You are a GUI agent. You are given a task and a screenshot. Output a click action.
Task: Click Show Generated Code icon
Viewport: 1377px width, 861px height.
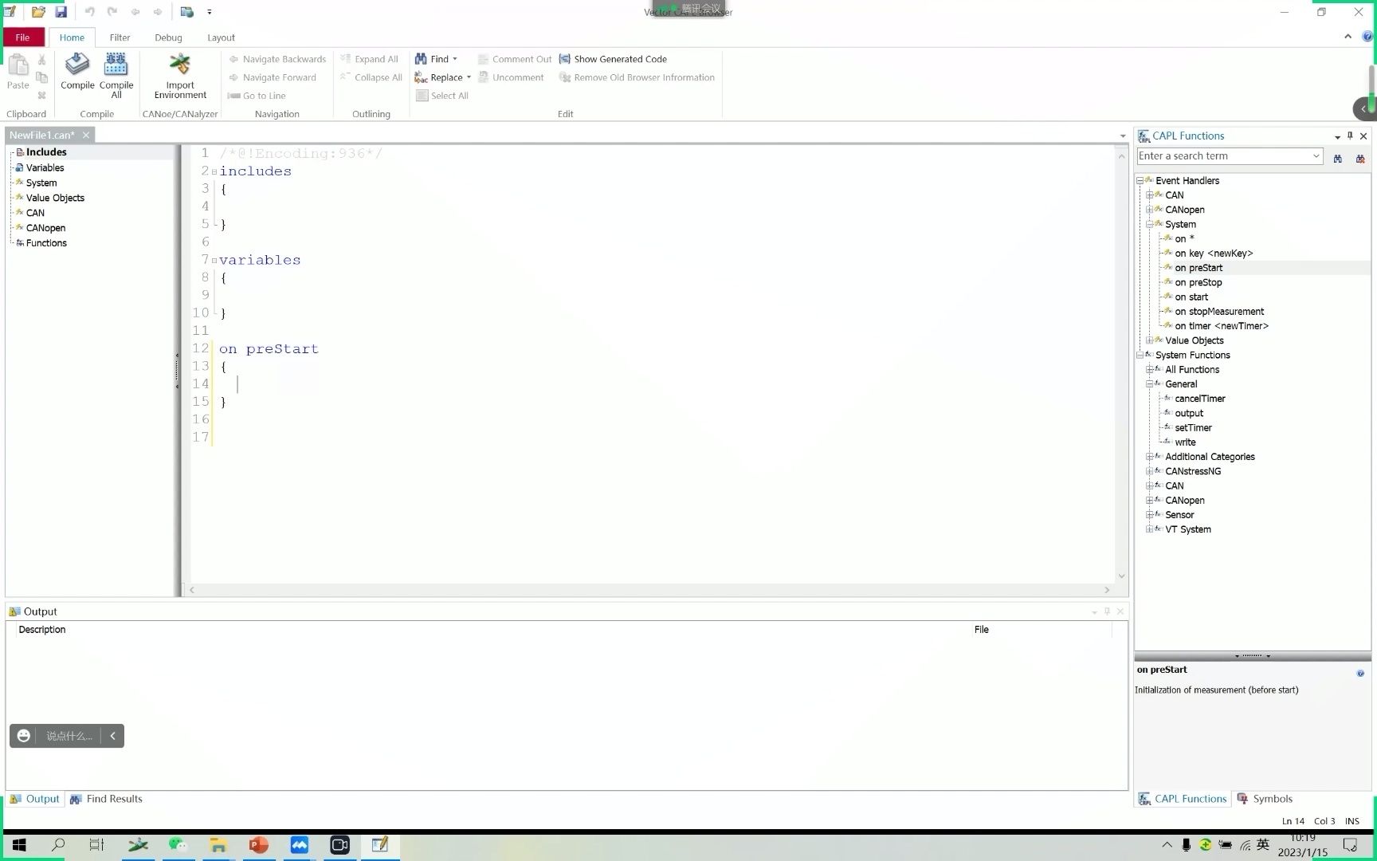click(x=564, y=59)
